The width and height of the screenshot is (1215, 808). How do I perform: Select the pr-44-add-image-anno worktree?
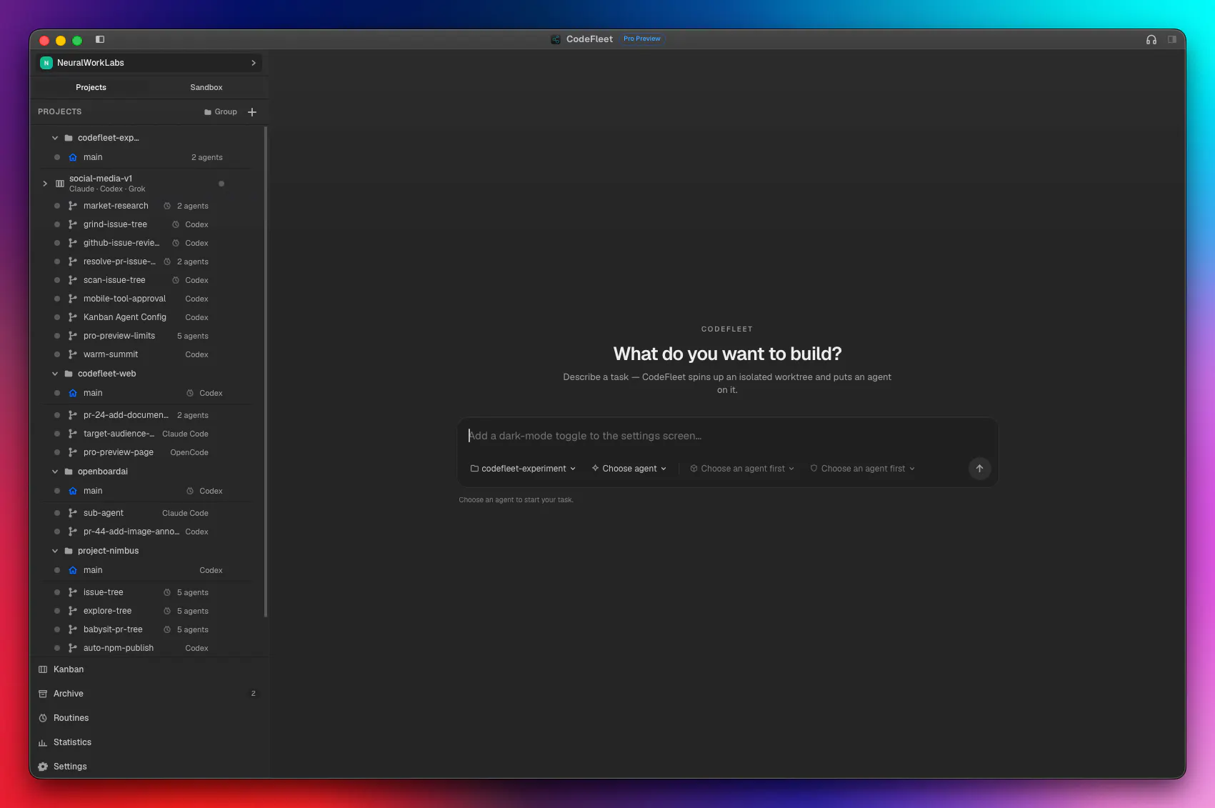pos(148,532)
